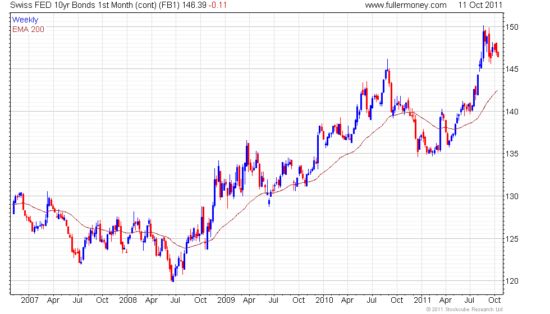
Task: Click the www.fullermoney.com link
Action: pos(406,5)
